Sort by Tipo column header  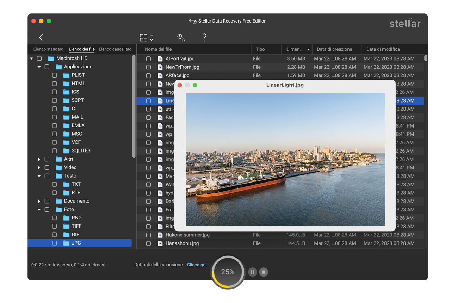click(x=266, y=49)
